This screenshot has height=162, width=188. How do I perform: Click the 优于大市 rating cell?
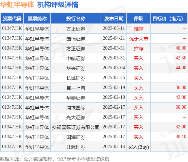[138, 39]
